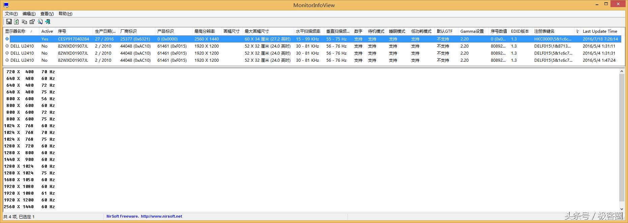Click the 1440 X 900 60 Hz line
This screenshot has height=223, width=628.
coord(29,160)
